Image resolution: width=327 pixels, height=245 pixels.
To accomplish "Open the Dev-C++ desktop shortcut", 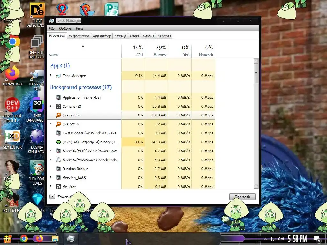I will (12, 104).
